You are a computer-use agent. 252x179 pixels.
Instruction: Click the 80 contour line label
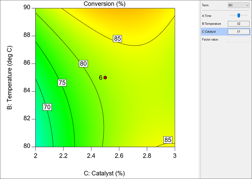(83, 64)
